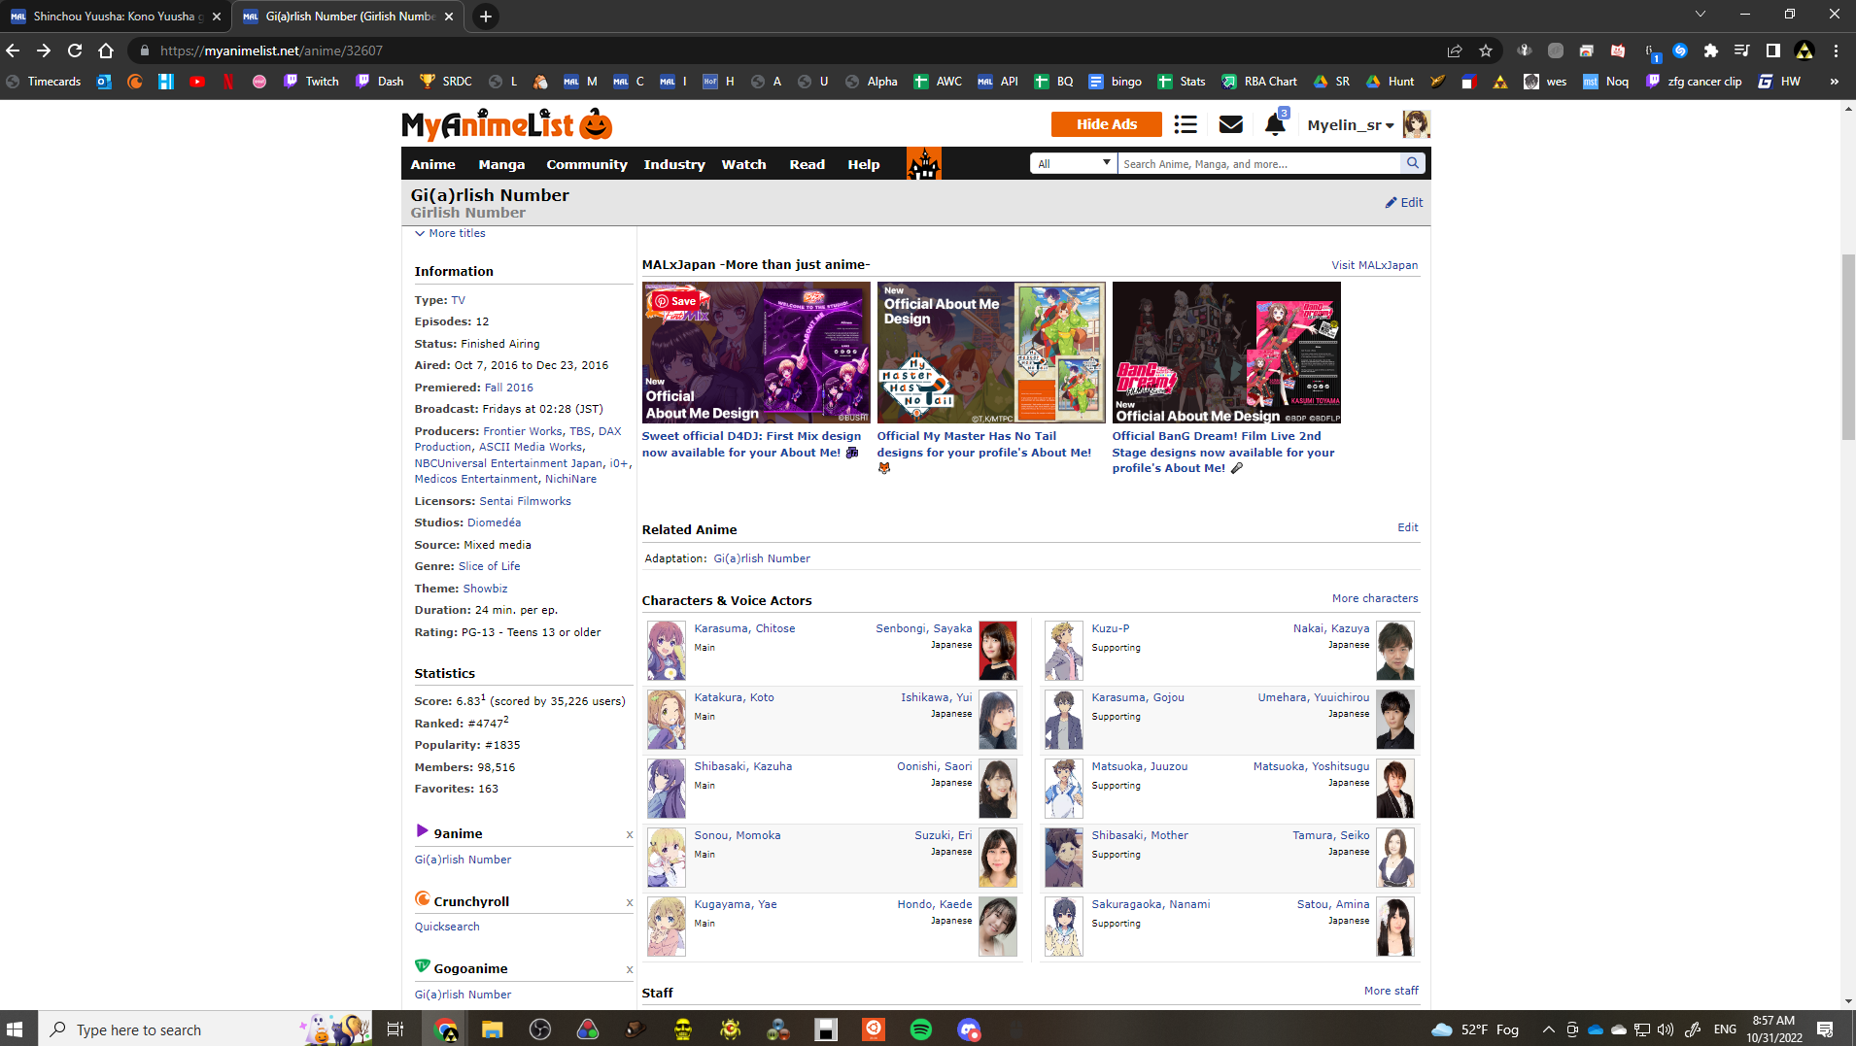
Task: Open the Anime menu
Action: [432, 164]
